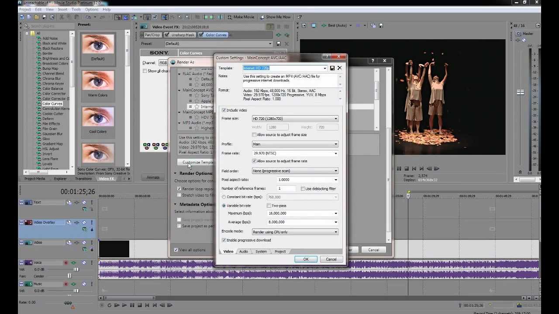Toggle Enable progressive download checkbox
This screenshot has height=314, width=559.
point(224,240)
